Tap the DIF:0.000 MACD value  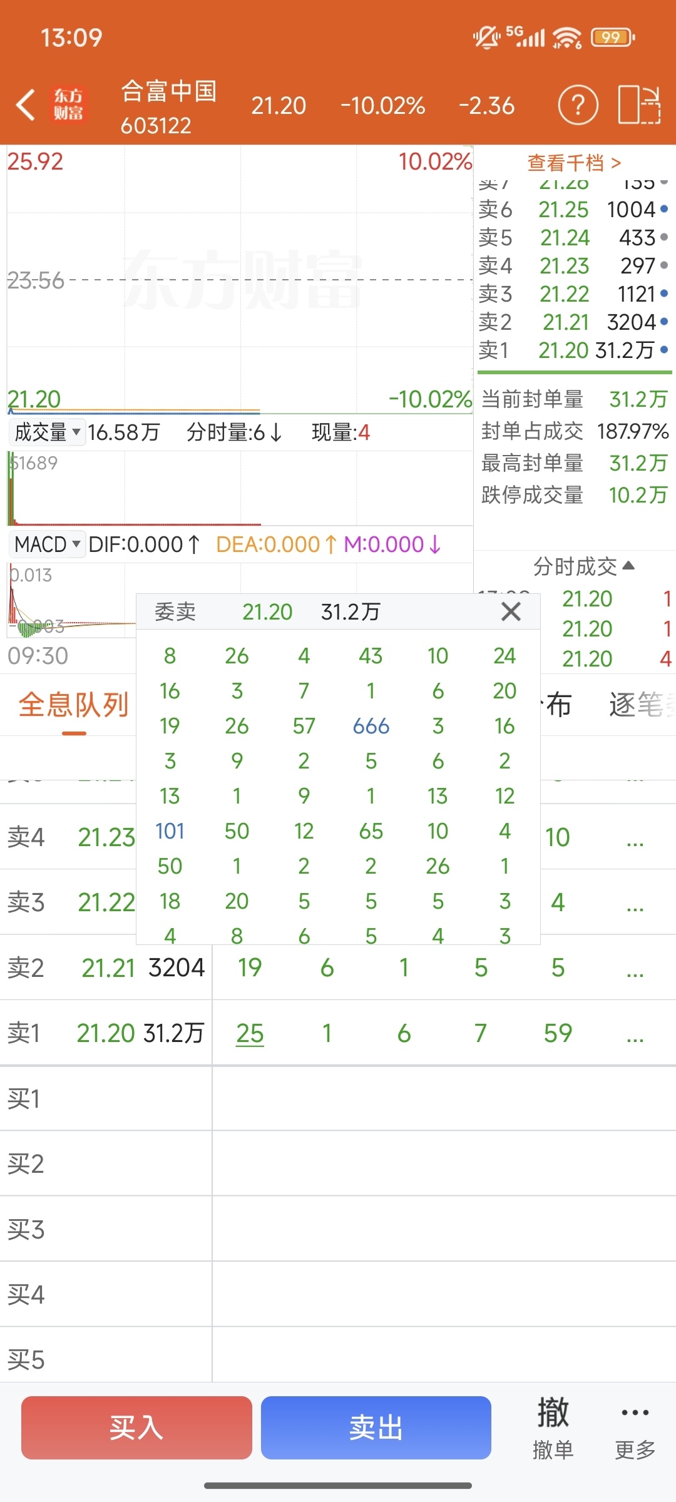click(x=144, y=544)
